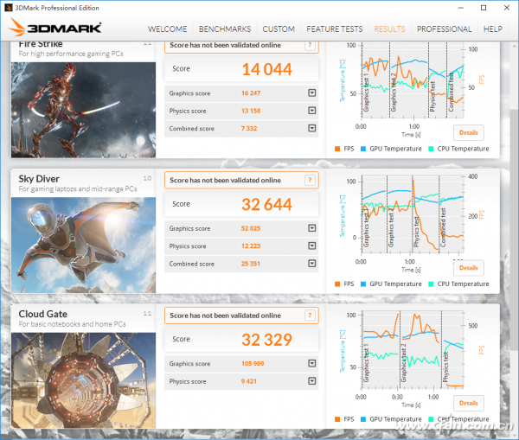The height and width of the screenshot is (440, 519).
Task: Expand Fire Strike Physics score details
Action: click(x=311, y=111)
